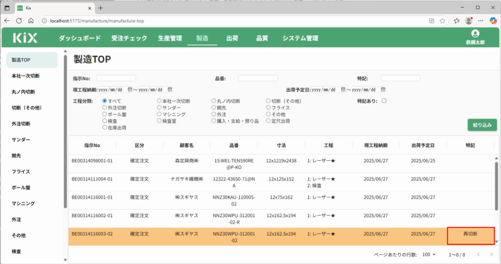
Task: Open the 受注チェック menu
Action: pos(129,38)
